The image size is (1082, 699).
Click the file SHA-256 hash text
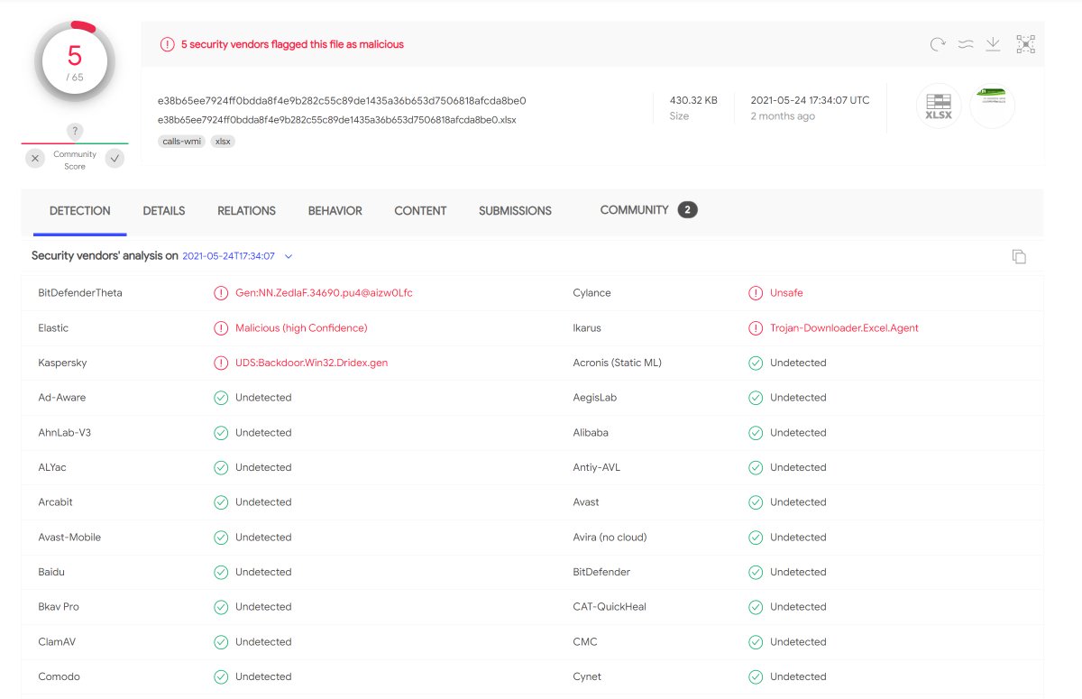point(342,101)
